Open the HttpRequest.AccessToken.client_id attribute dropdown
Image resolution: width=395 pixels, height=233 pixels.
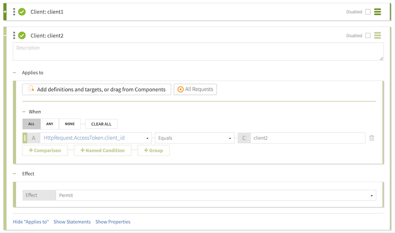tap(96, 138)
